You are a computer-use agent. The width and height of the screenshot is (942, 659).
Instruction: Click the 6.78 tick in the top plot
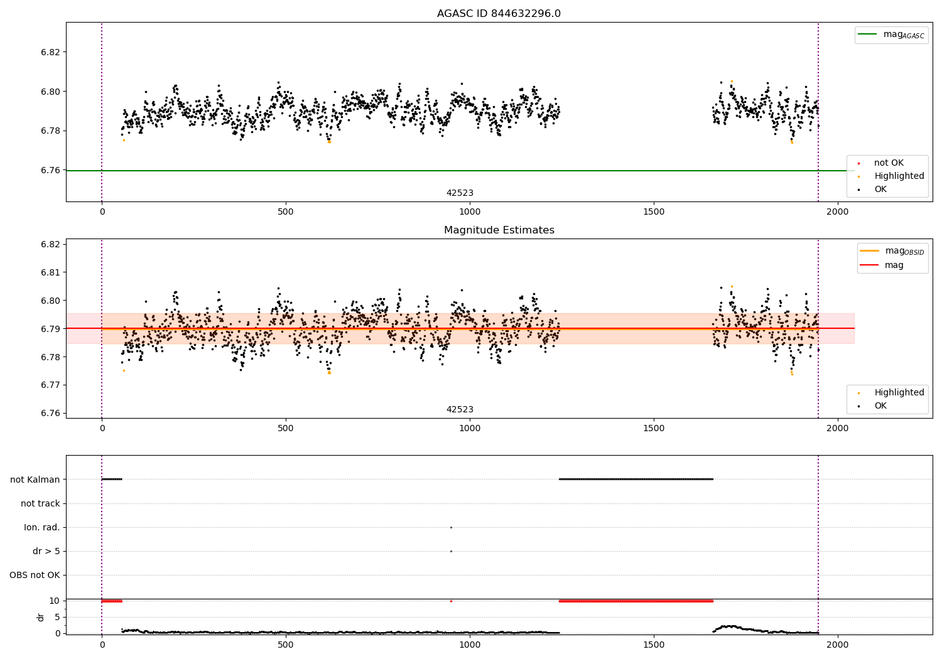(x=50, y=131)
